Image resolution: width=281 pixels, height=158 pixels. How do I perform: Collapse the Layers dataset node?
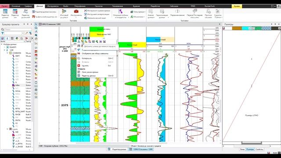(x=7, y=129)
